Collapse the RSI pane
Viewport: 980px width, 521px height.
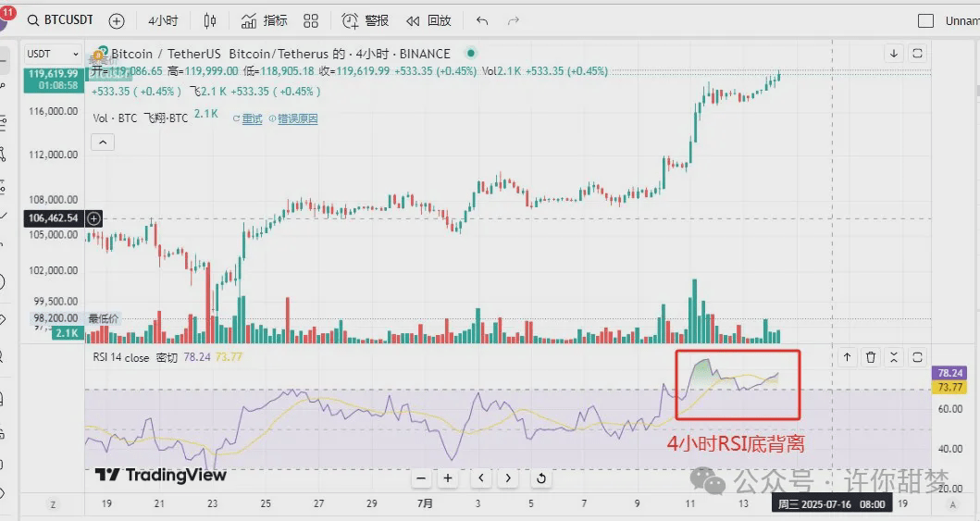point(894,357)
